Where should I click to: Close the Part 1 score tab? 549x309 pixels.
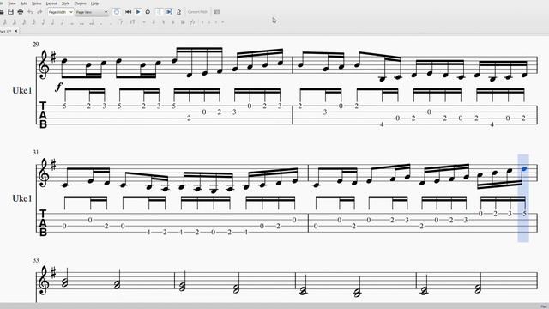point(16,31)
